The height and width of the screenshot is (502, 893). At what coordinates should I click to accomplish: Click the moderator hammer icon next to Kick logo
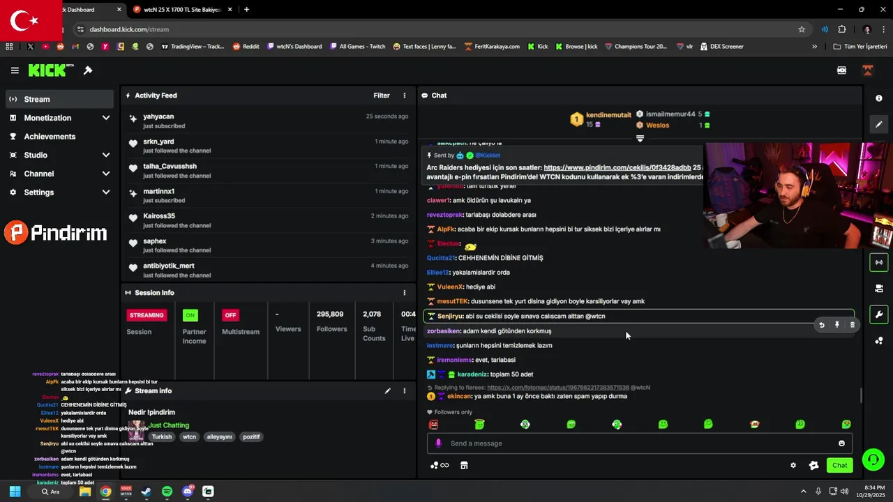(x=88, y=70)
